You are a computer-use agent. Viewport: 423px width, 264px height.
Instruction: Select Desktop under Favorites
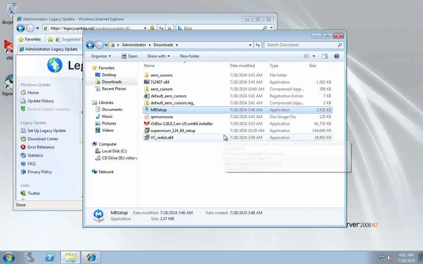(x=109, y=75)
